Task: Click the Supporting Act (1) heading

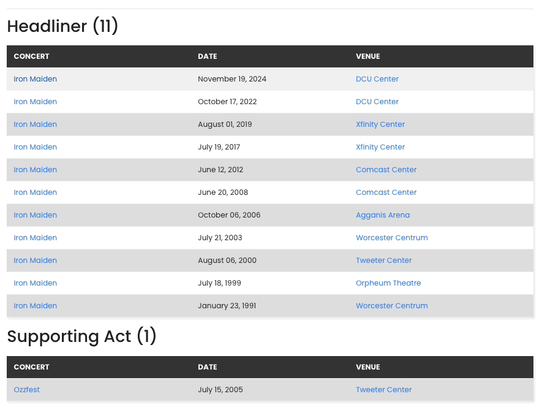Action: tap(81, 336)
